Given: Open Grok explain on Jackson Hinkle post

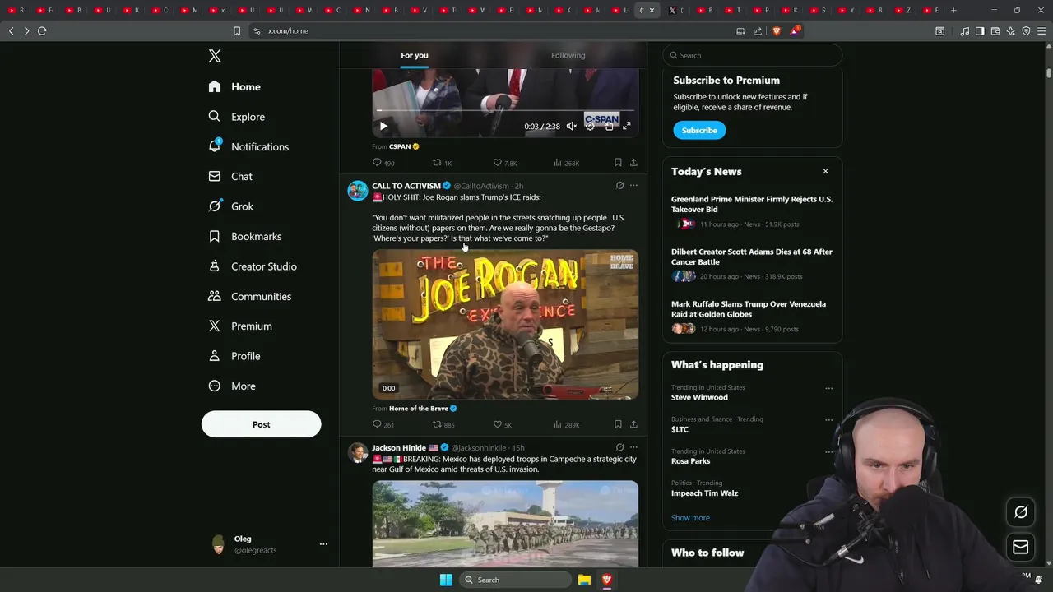Looking at the screenshot, I should [x=620, y=448].
